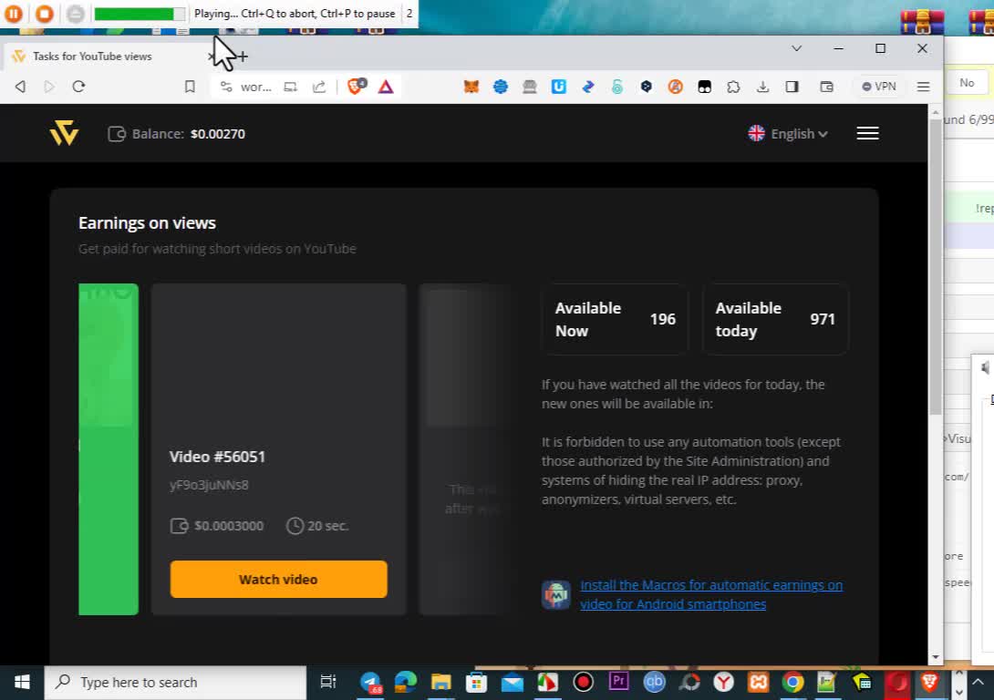This screenshot has height=700, width=994.
Task: Open Task View on the taskbar
Action: pyautogui.click(x=327, y=683)
